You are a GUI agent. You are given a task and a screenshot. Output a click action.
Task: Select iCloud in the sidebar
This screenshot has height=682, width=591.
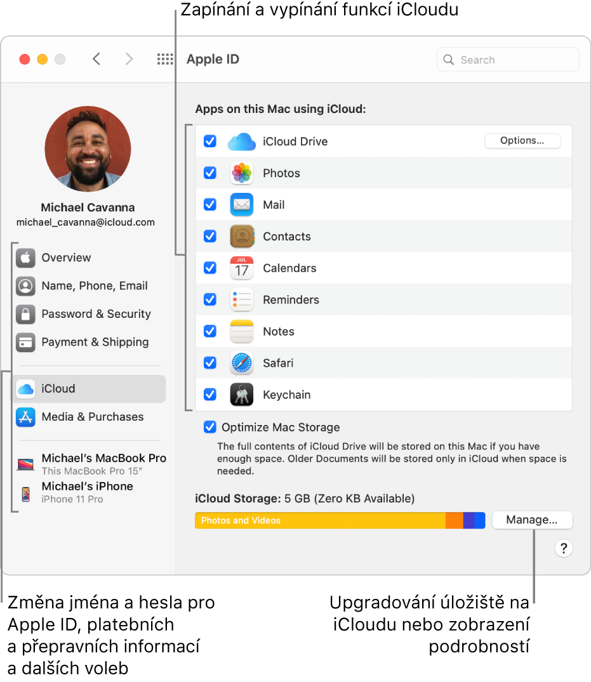click(x=90, y=389)
